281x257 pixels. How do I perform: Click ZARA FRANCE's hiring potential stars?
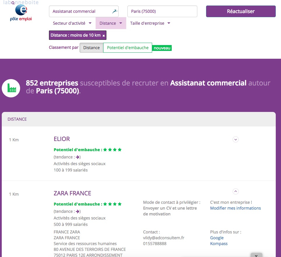pyautogui.click(x=112, y=204)
